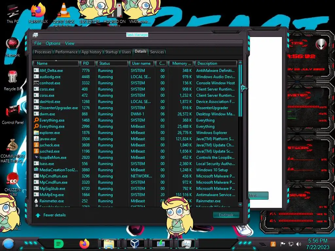Open the Action Center flag tray icon
Screen dimensions: 335x251
point(283,244)
